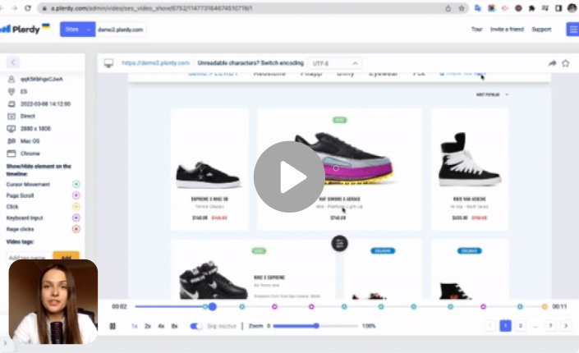Click the browser forward arrow

[x=14, y=8]
